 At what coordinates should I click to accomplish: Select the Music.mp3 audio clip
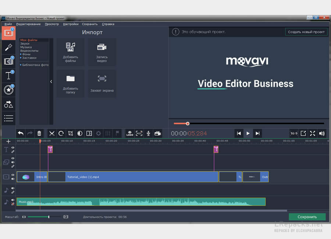pos(141,202)
